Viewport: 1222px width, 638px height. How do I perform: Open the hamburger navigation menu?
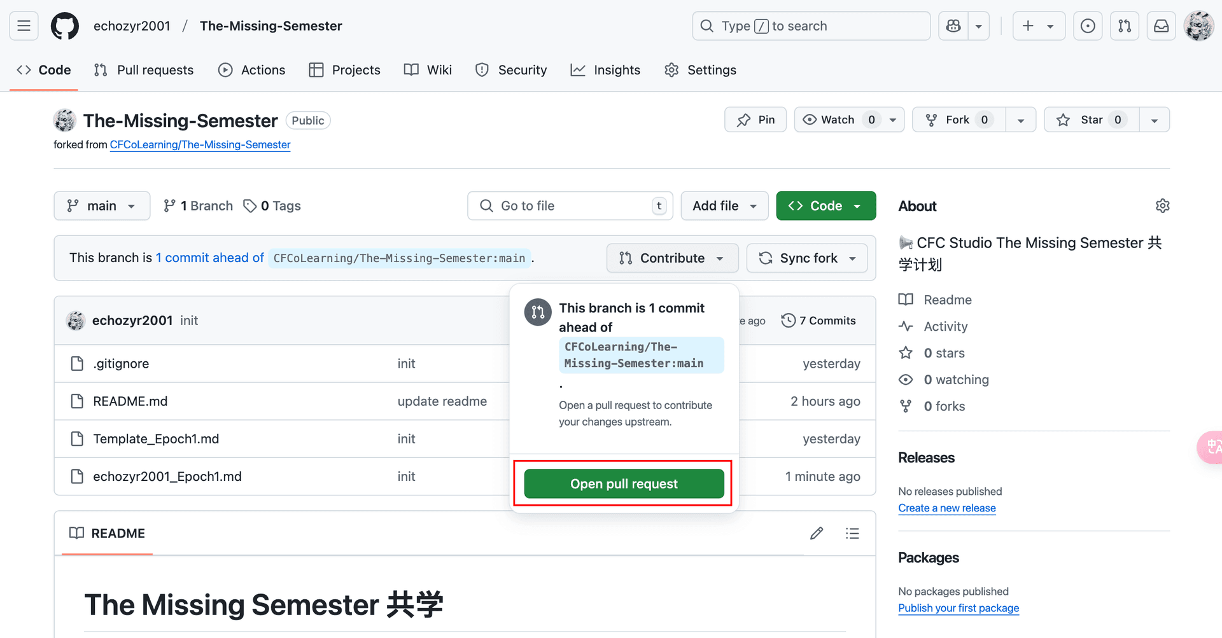24,26
